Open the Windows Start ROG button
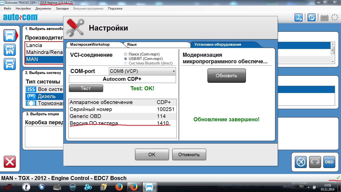This screenshot has height=192, width=341. 7,187
